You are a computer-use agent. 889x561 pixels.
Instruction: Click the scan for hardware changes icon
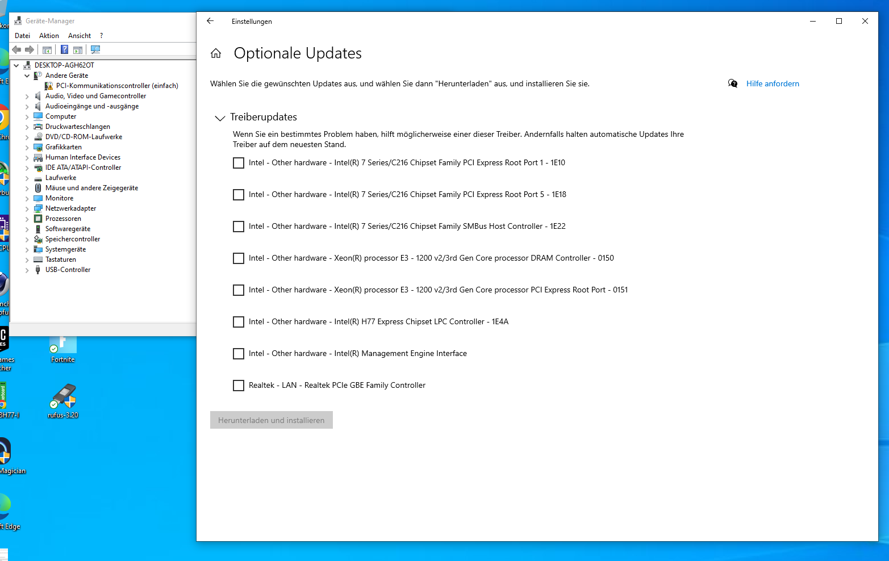95,50
